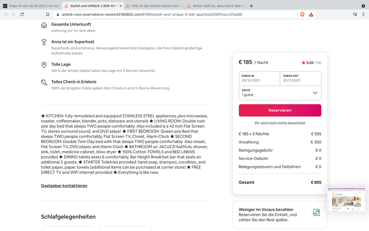Click the house icon next to Gesamte Unterkunft
The image size is (369, 231).
(44, 25)
